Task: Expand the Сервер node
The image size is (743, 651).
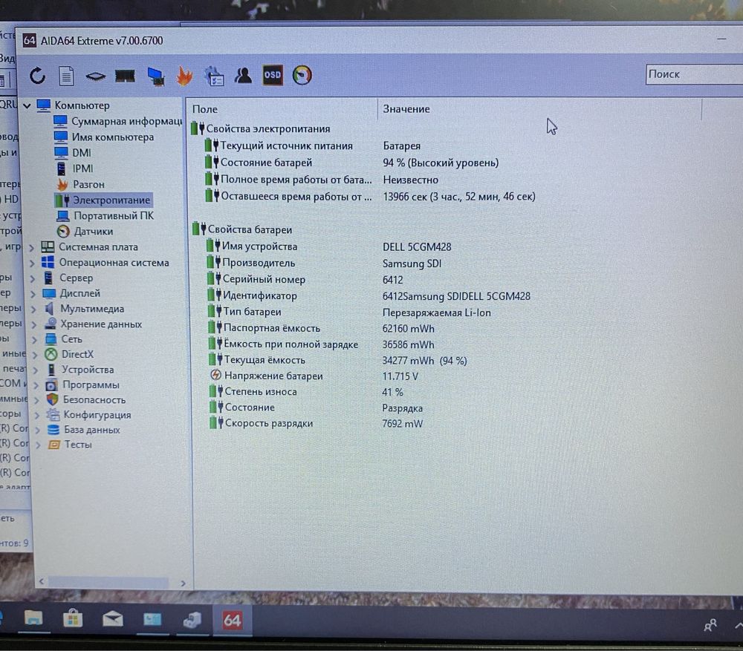Action: [x=33, y=279]
